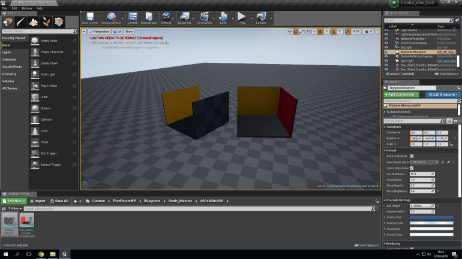Select the Paint mode brush icon

pyautogui.click(x=20, y=22)
